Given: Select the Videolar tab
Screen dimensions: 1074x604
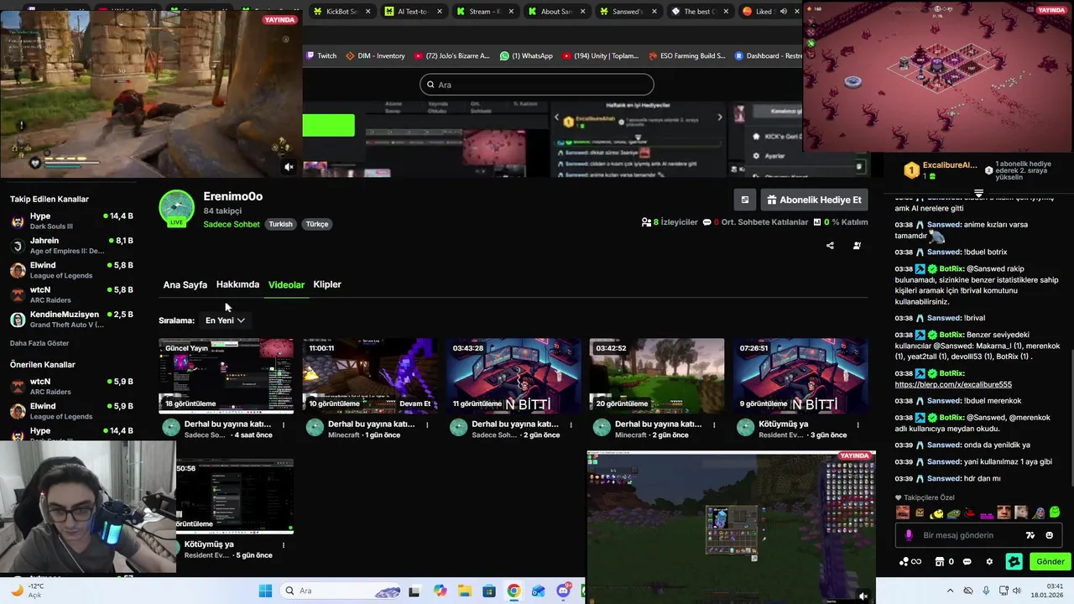Looking at the screenshot, I should point(286,284).
